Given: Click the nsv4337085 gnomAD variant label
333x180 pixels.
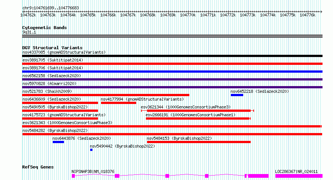Looking at the screenshot, I should [64, 52].
